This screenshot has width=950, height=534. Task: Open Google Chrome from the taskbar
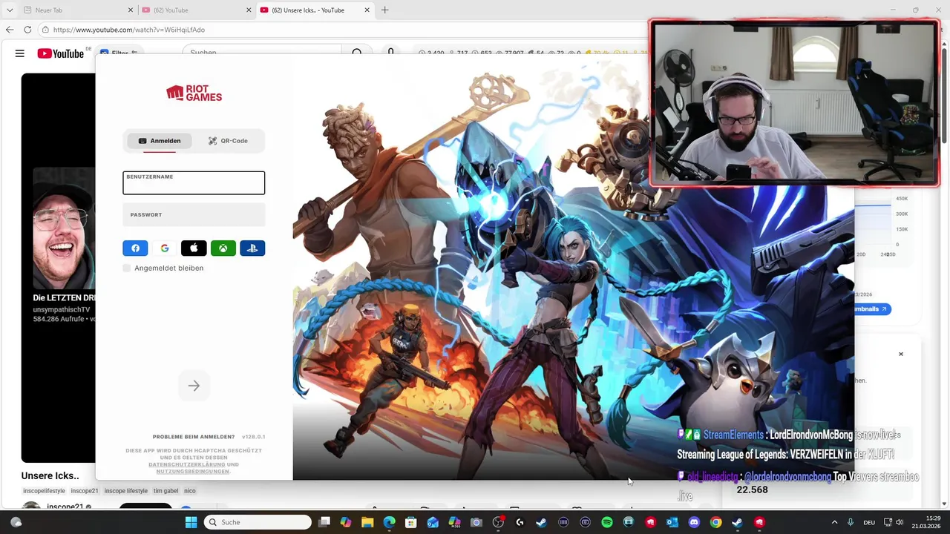[x=715, y=522]
